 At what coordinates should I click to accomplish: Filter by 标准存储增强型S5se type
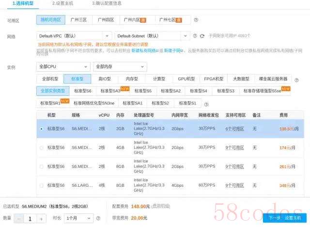265,91
